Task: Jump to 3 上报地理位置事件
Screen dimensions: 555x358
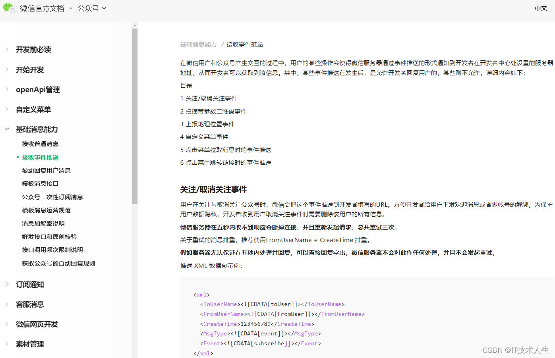Action: point(207,124)
